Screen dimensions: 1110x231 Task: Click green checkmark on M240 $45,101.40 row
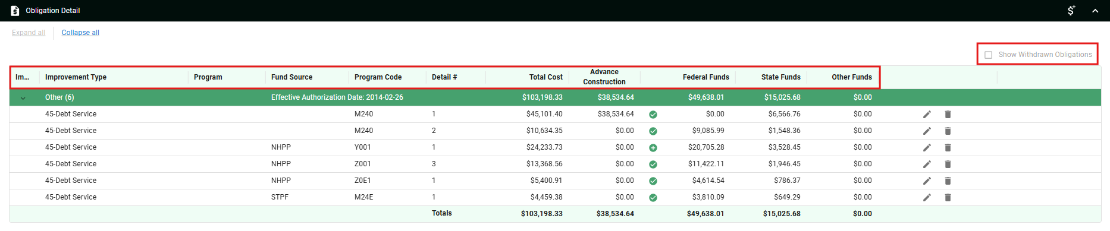[653, 115]
